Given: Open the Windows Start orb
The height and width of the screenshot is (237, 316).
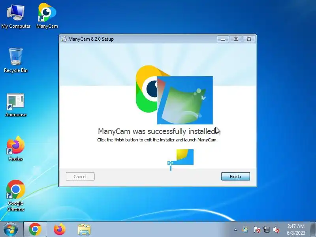Looking at the screenshot, I should (x=11, y=229).
